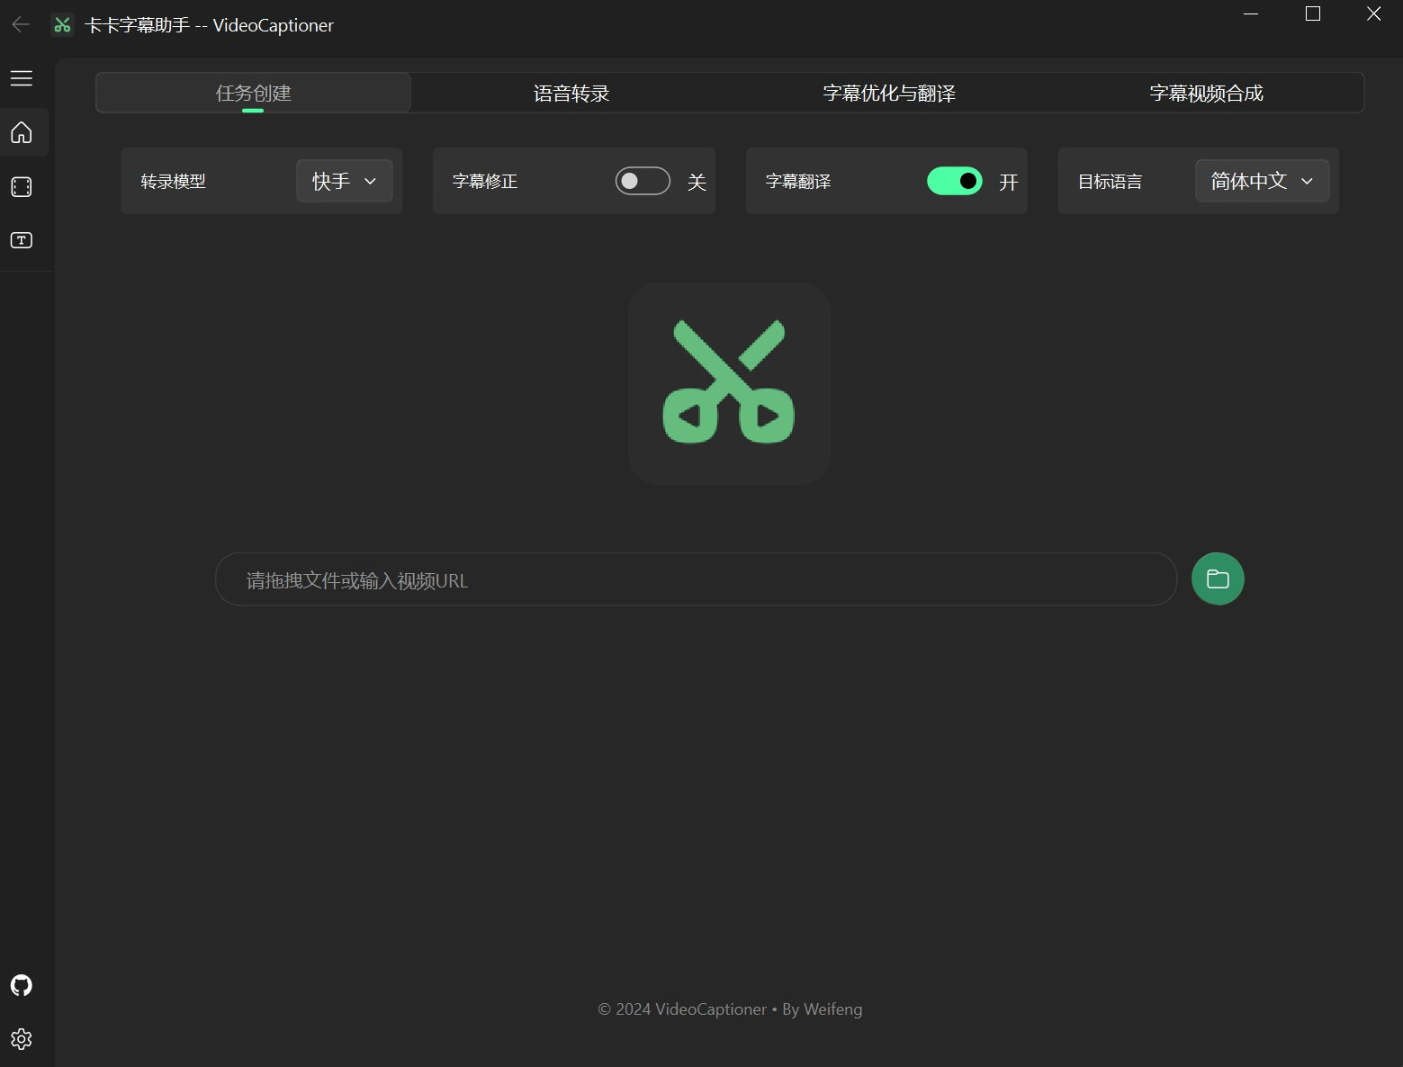Open settings with the gear icon

[x=21, y=1039]
